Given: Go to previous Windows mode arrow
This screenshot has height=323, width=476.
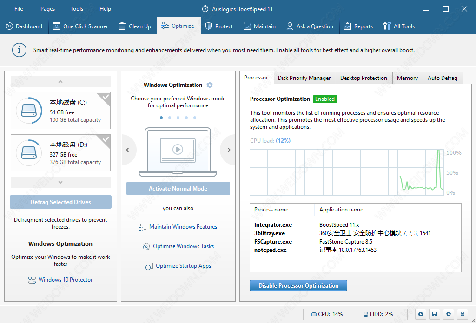Looking at the screenshot, I should (x=128, y=150).
